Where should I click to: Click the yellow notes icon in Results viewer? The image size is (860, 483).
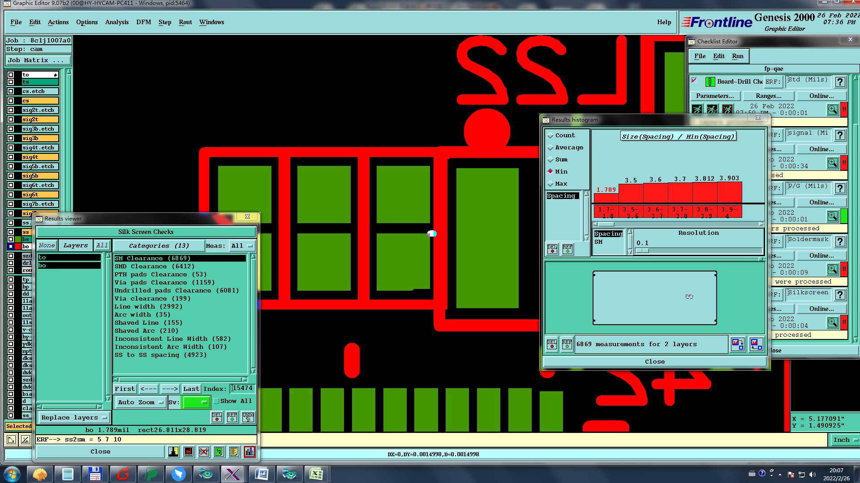(x=234, y=452)
